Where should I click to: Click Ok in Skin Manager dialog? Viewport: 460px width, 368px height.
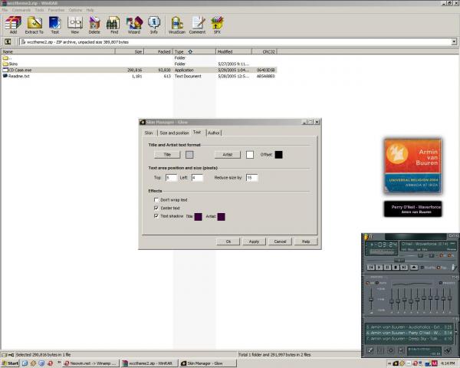click(x=228, y=242)
